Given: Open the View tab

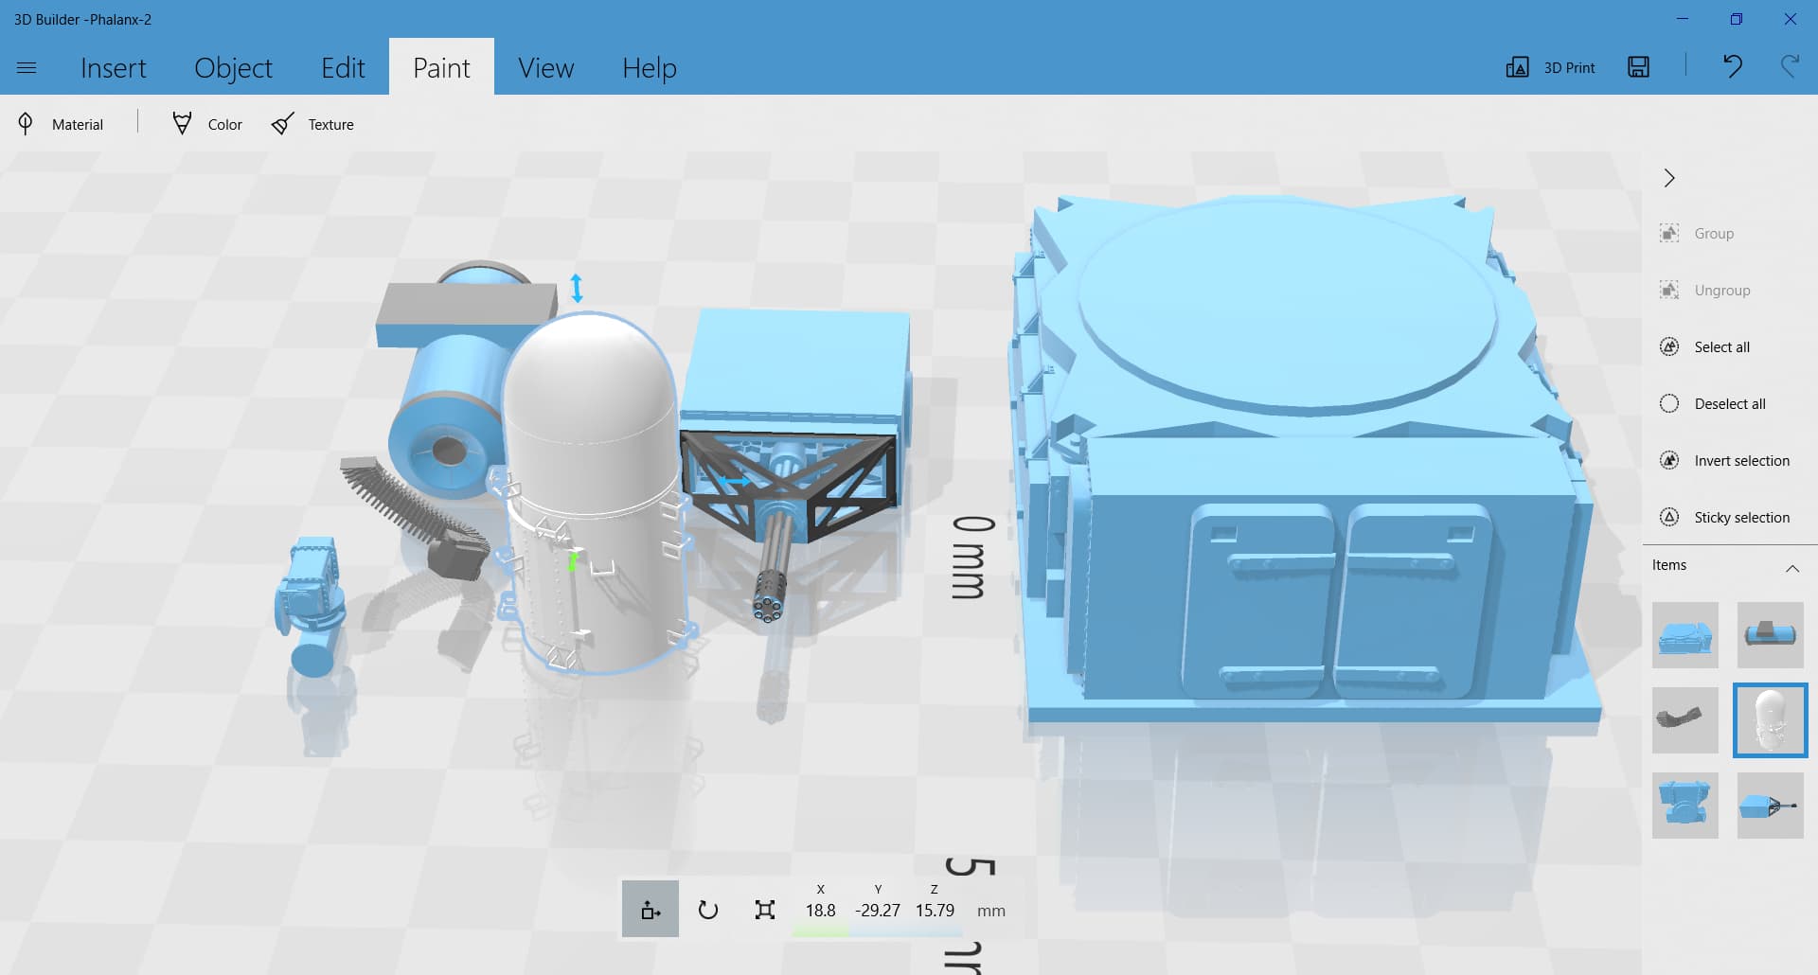Looking at the screenshot, I should pos(545,68).
